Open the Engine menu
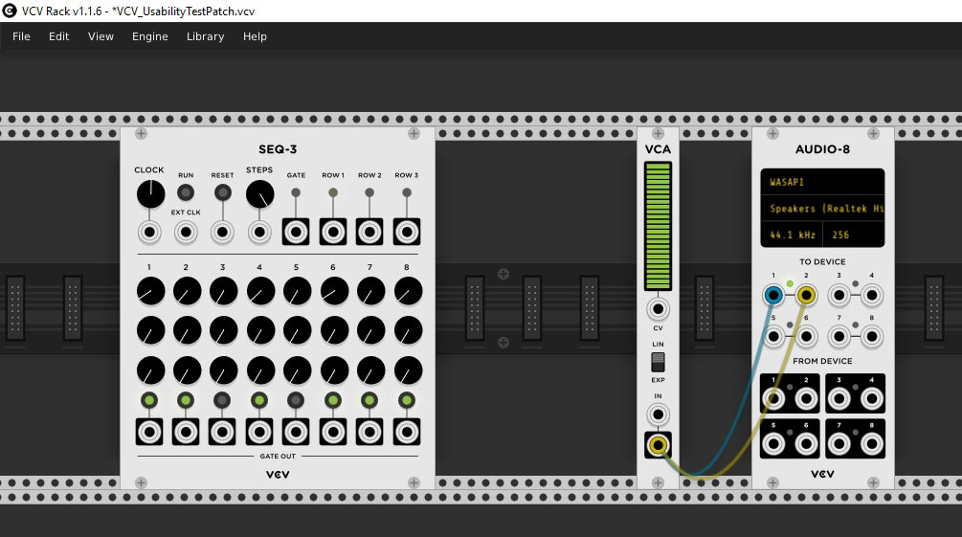The image size is (962, 537). pyautogui.click(x=149, y=36)
